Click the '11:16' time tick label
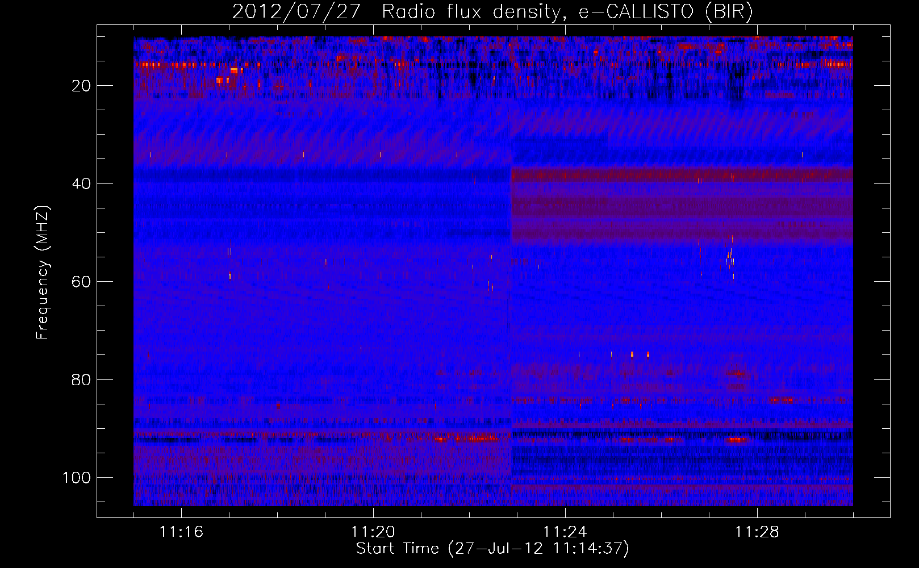 point(181,532)
